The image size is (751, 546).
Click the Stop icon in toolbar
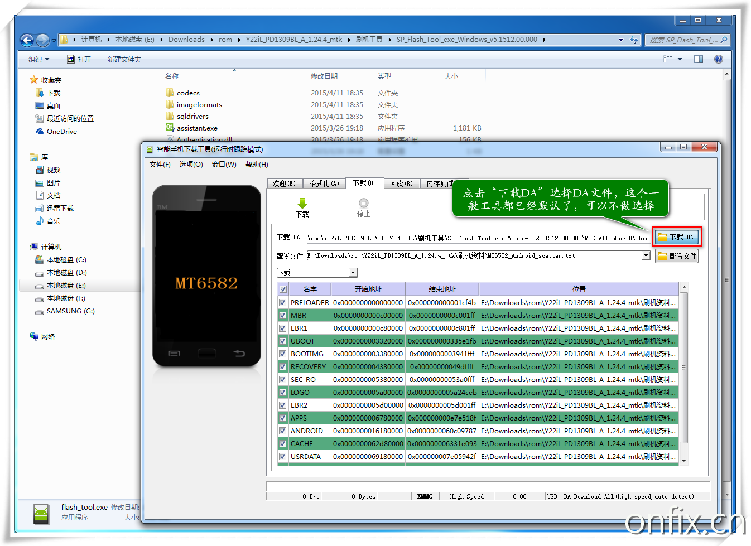(x=363, y=204)
